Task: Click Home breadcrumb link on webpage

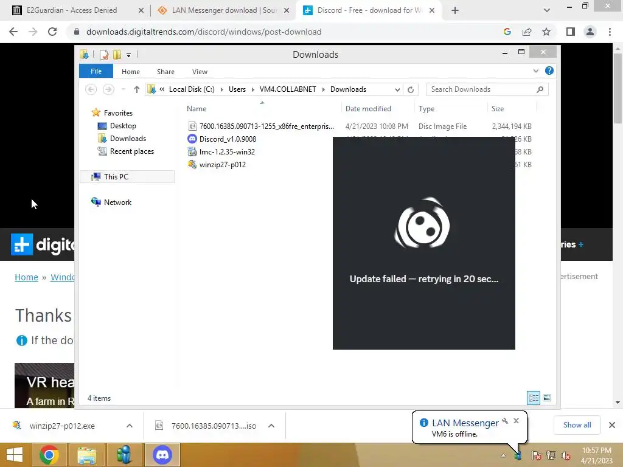Action: coord(26,277)
